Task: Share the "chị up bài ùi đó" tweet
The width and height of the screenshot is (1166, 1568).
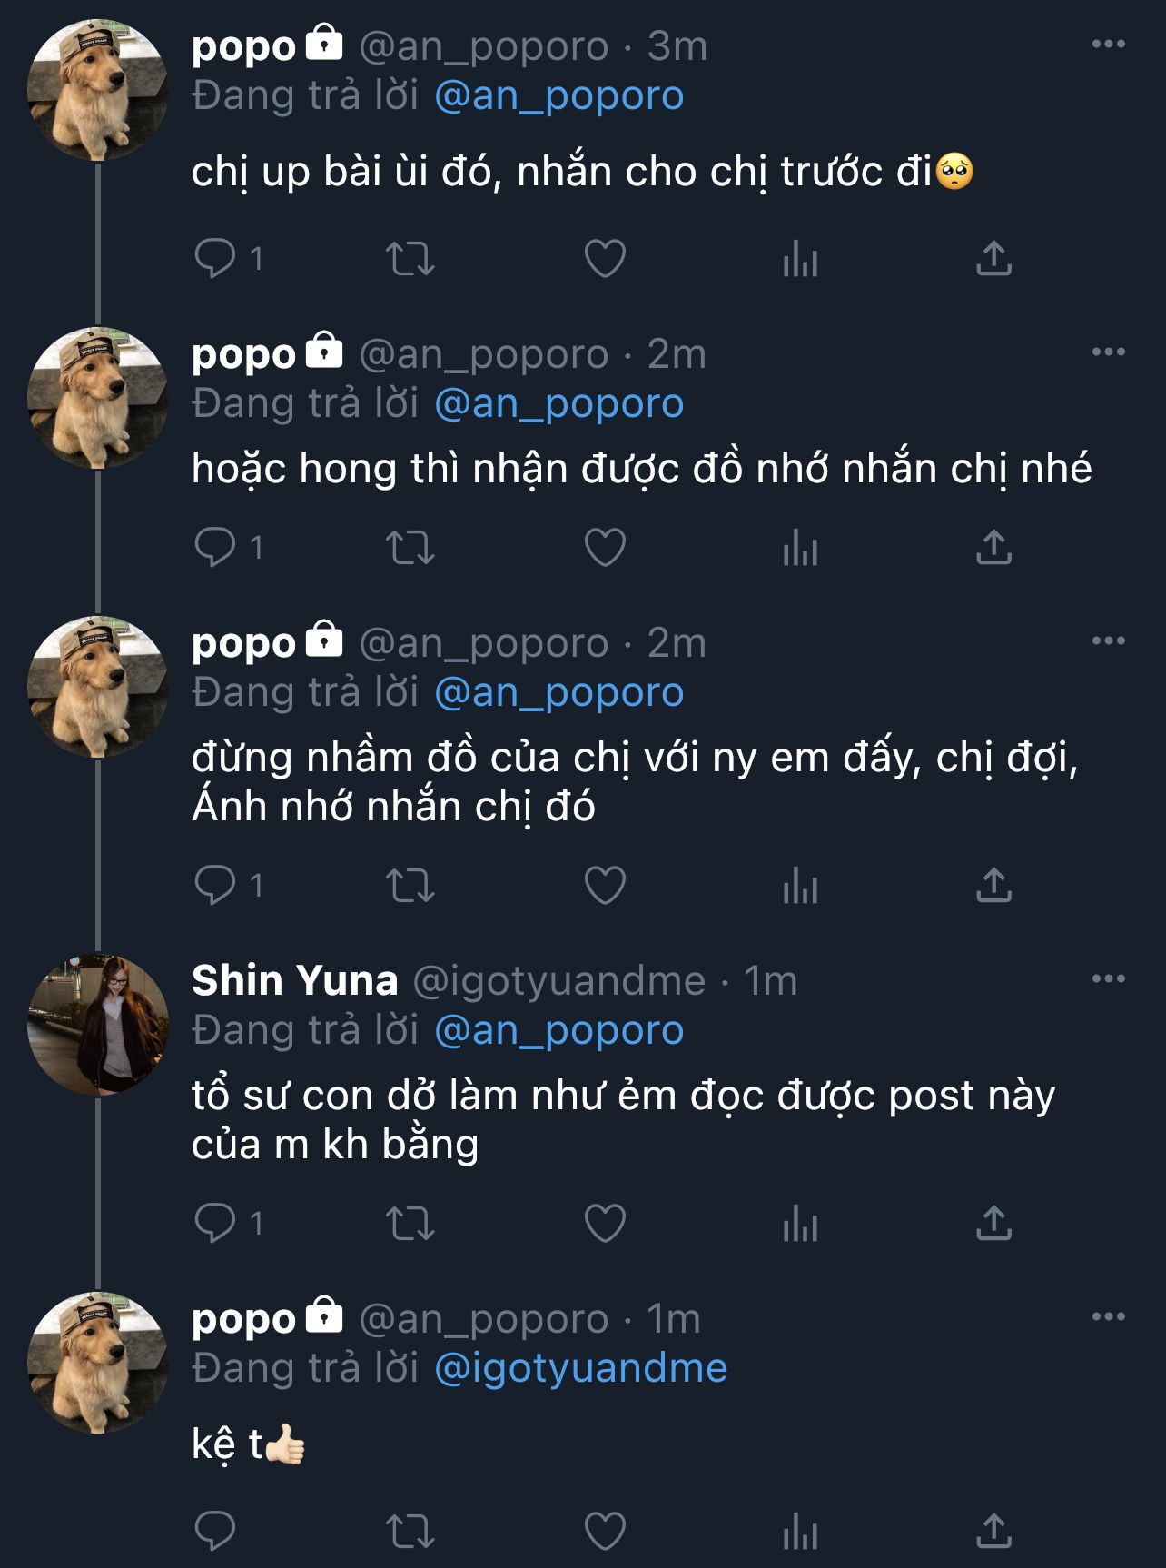Action: [x=993, y=259]
